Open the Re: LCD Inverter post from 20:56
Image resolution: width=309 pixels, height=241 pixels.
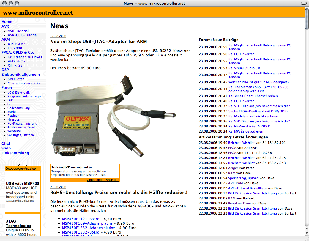click(x=241, y=54)
